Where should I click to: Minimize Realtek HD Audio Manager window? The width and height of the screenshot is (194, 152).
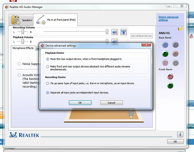(169, 6)
